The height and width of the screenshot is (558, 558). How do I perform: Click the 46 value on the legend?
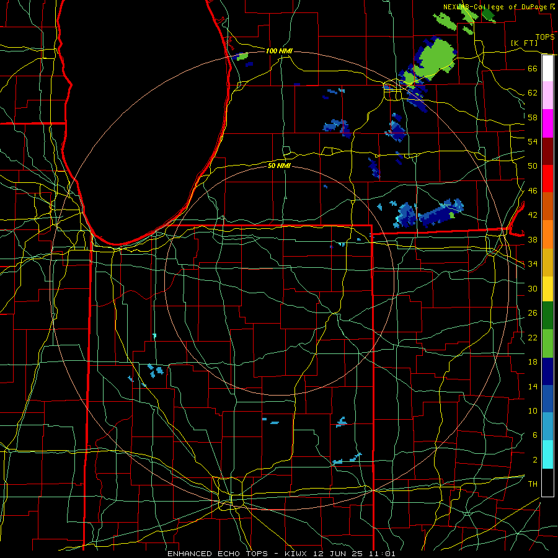click(533, 191)
